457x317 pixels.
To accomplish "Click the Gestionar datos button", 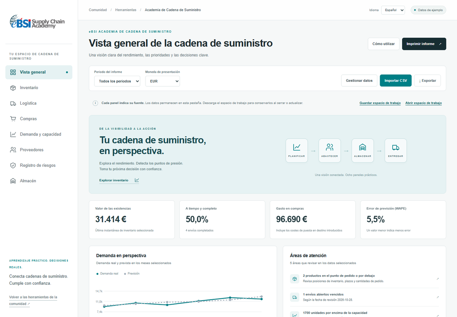I will (x=359, y=81).
